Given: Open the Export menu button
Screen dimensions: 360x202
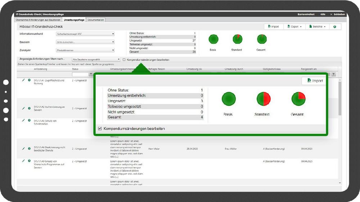Looking at the screenshot, I should pos(294,27).
